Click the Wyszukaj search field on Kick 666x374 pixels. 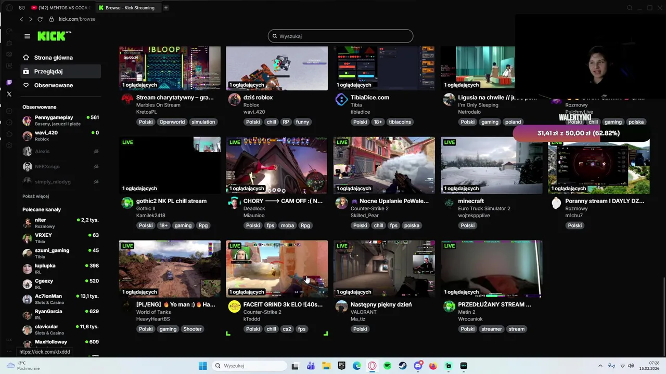[340, 36]
